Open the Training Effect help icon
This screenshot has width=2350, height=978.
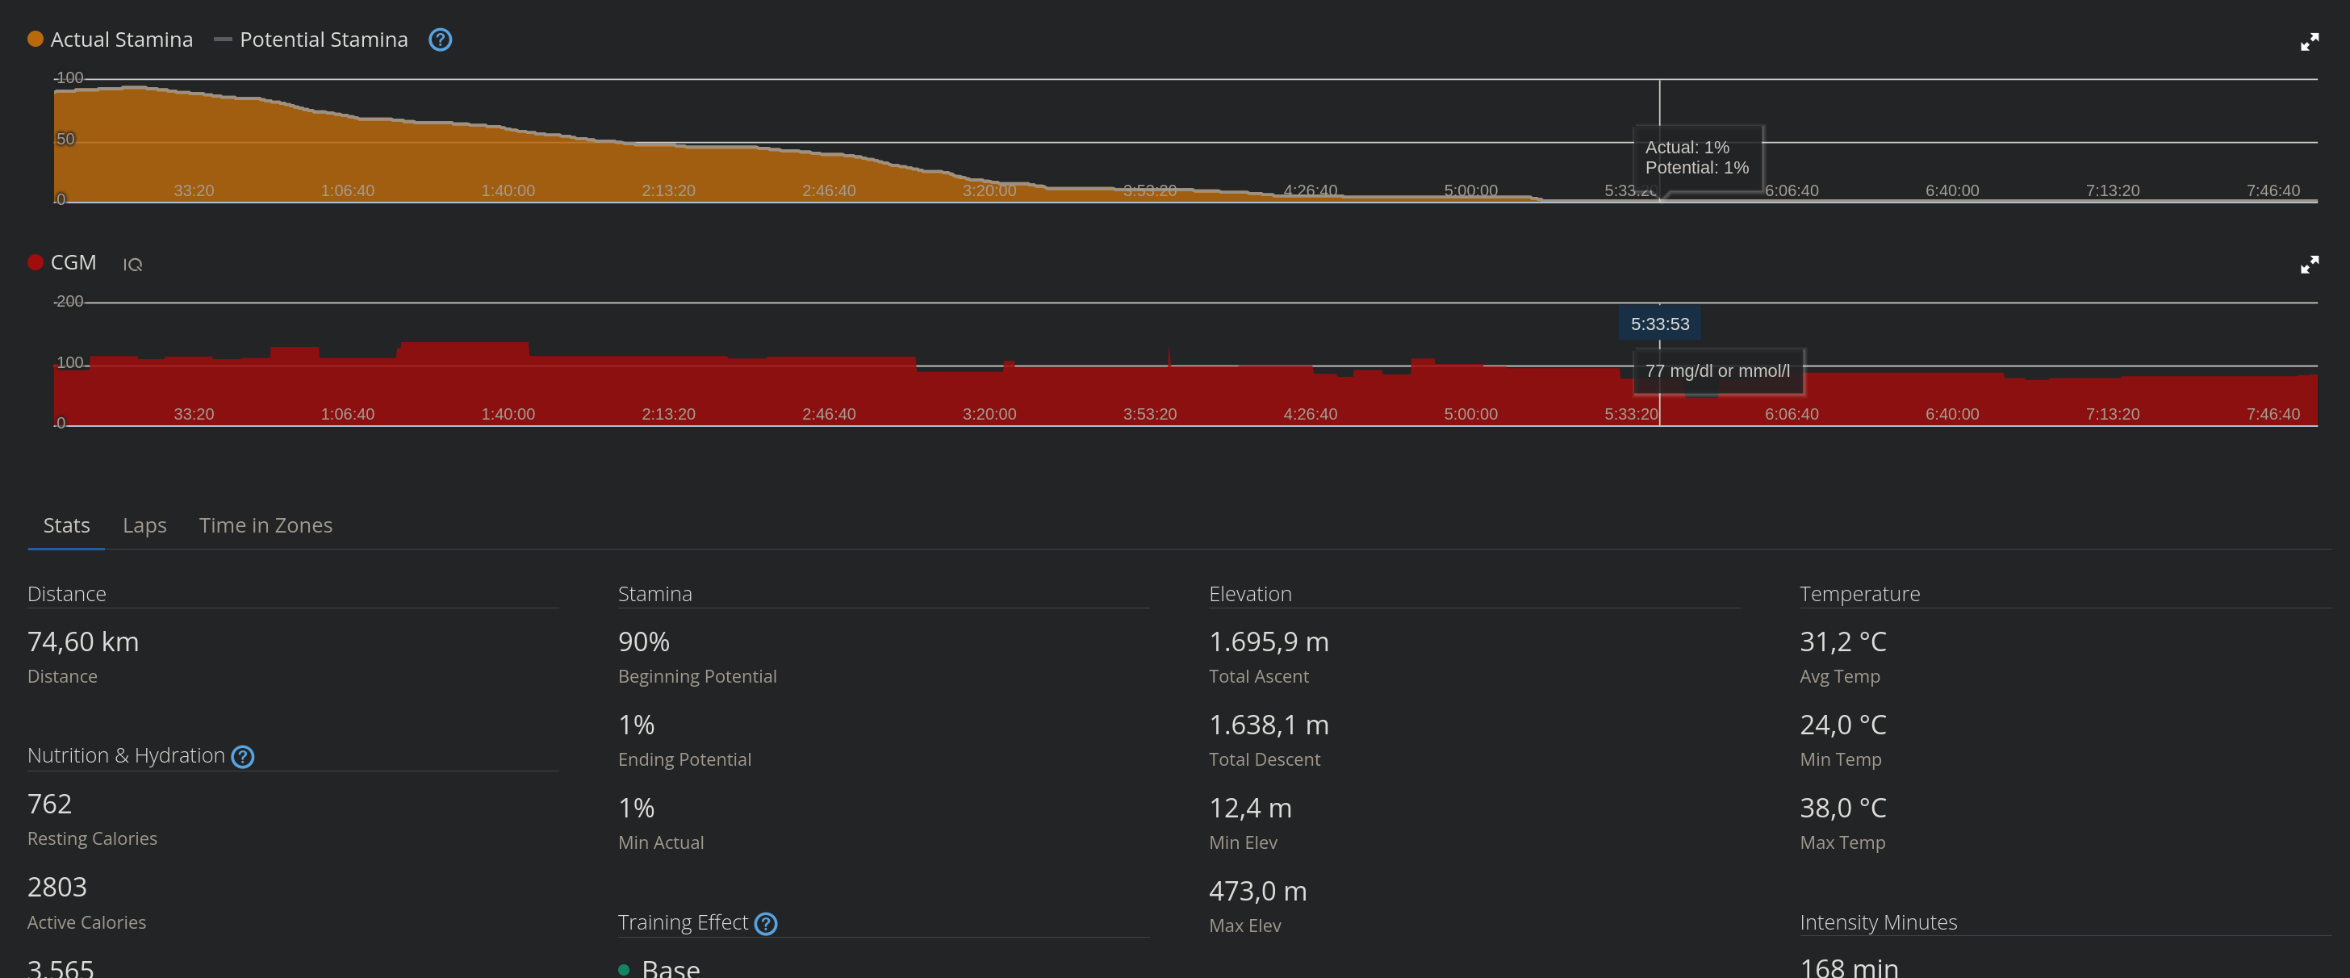767,923
